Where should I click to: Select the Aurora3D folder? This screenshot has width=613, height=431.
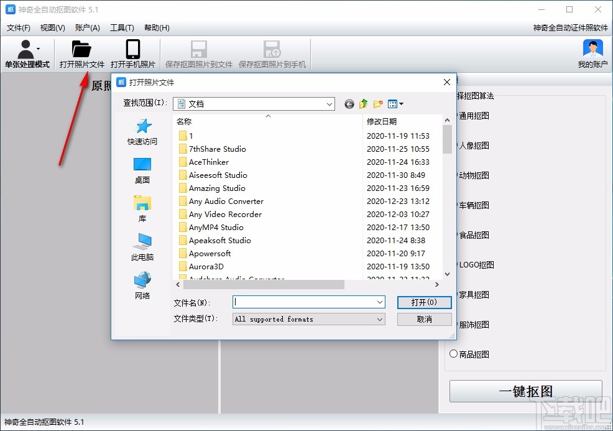(x=201, y=267)
